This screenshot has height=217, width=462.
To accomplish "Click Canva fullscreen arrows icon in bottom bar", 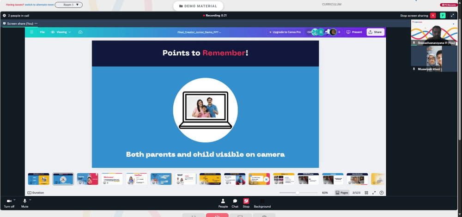I will [374, 193].
